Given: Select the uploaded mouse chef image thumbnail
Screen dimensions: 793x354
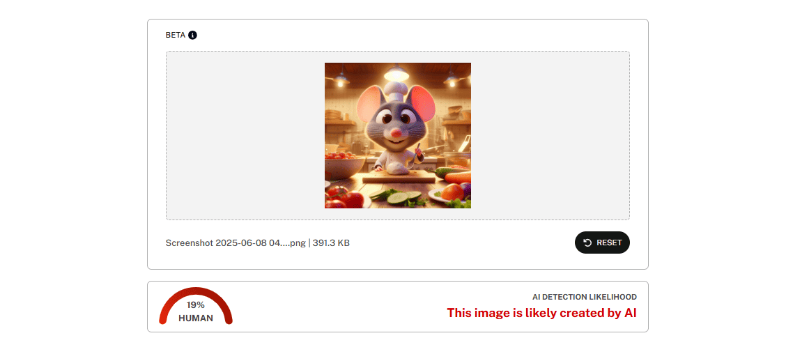Looking at the screenshot, I should click(397, 135).
